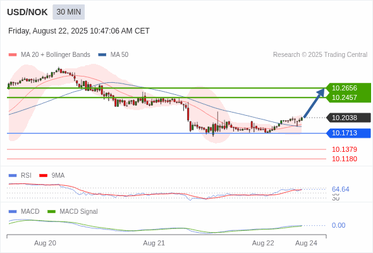
Task: Click the red support level 10.1379
Action: (344, 149)
